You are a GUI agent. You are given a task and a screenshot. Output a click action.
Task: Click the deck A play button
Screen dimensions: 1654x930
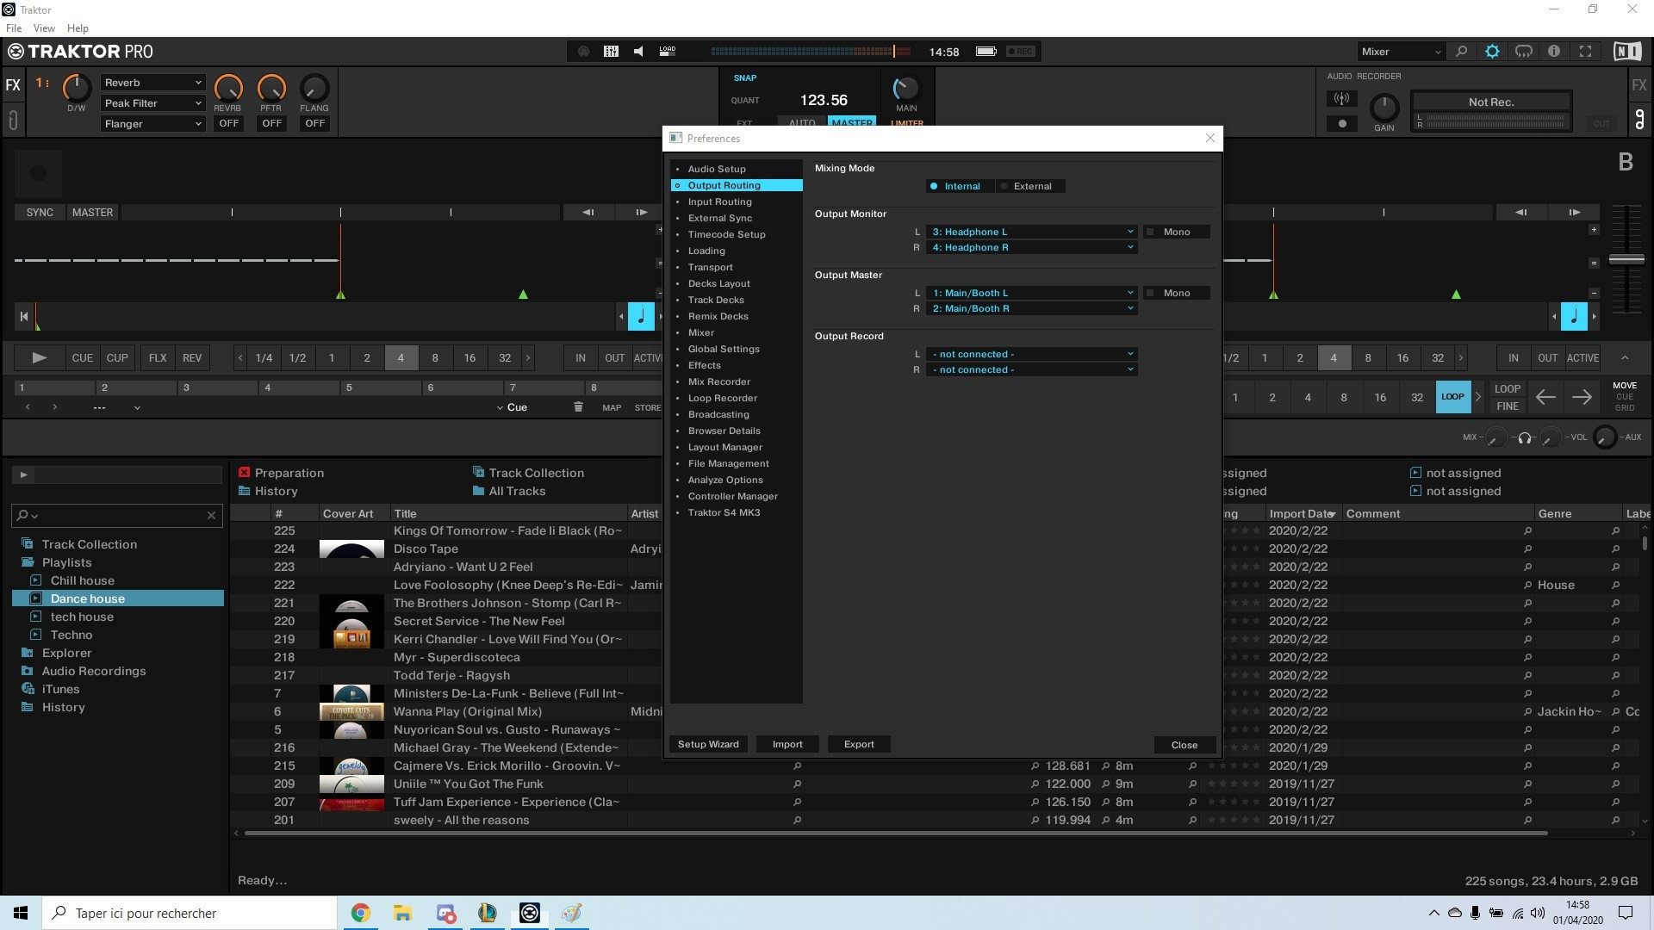39,357
